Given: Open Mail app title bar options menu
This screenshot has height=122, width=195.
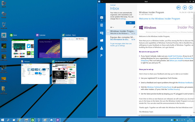Looking at the screenshot, I should pos(102,2).
